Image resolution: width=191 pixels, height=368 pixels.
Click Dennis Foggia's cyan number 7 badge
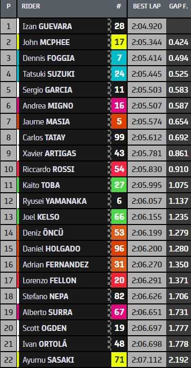pyautogui.click(x=119, y=58)
